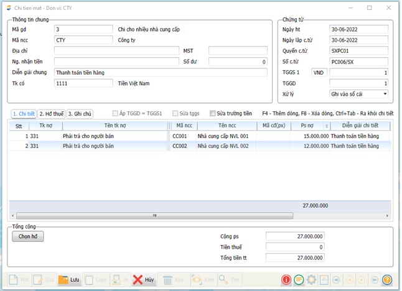Switch to the 2. Hđ thuế tab

click(x=51, y=114)
